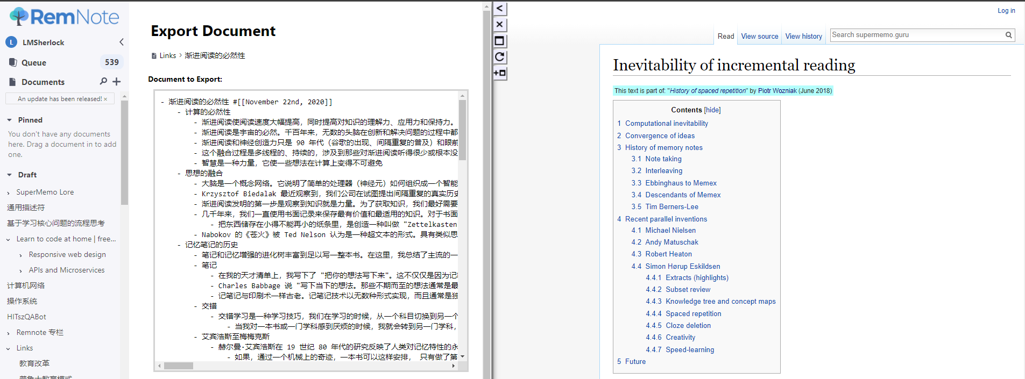Go to Future section

click(x=635, y=361)
